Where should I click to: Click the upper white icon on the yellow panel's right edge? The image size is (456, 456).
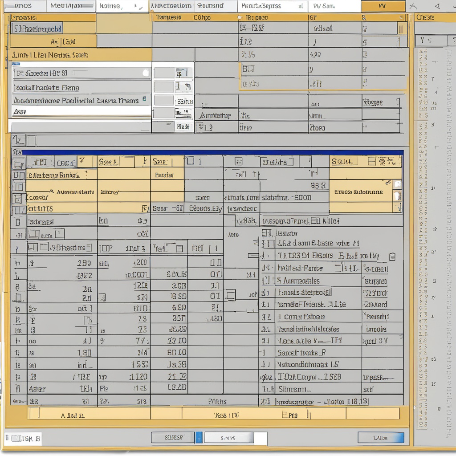[x=397, y=184]
